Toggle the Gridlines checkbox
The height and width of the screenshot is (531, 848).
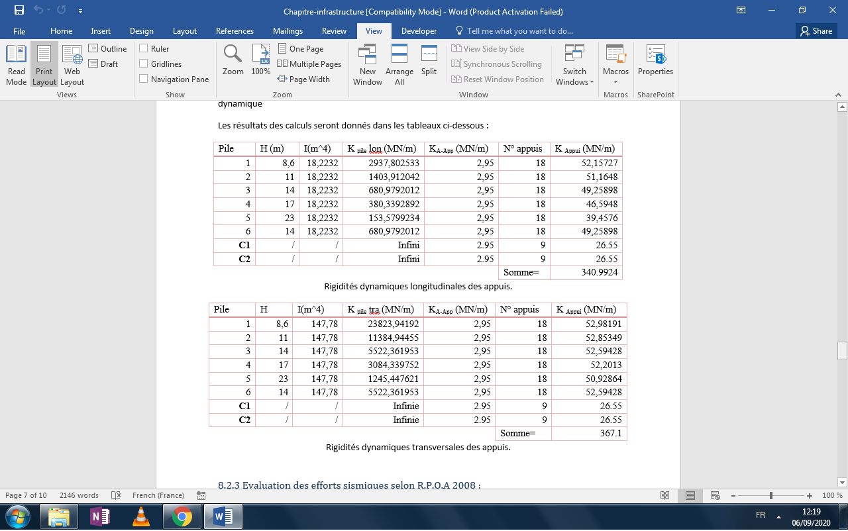160,64
